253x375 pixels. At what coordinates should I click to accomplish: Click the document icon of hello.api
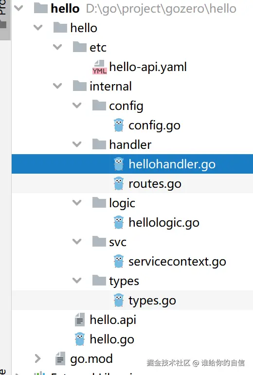(80, 320)
